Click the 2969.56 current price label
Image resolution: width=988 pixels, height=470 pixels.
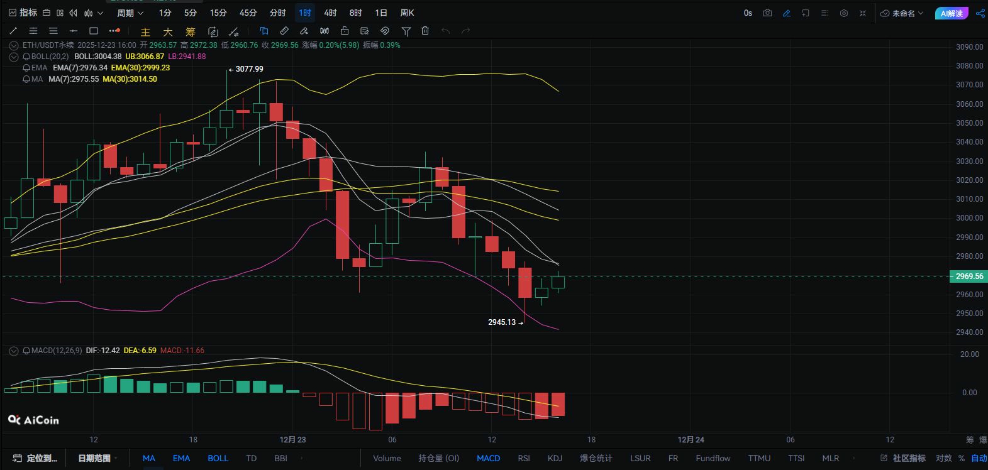pyautogui.click(x=969, y=276)
